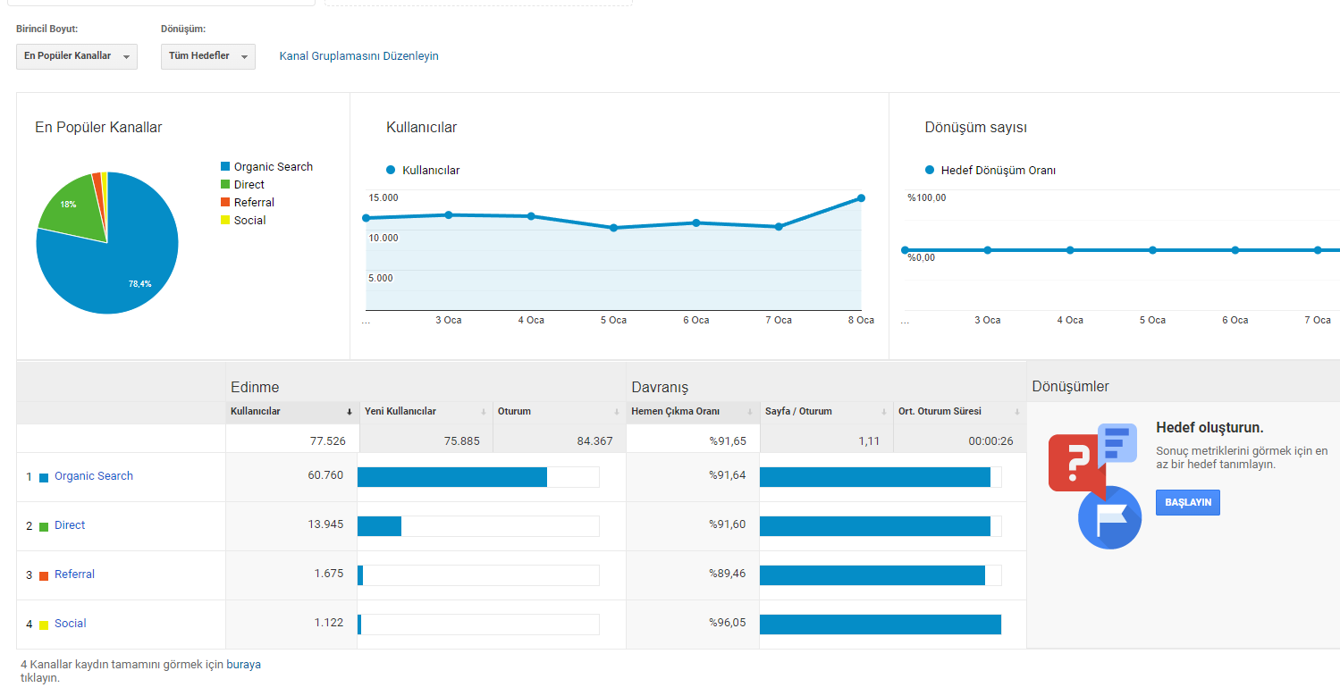1340x696 pixels.
Task: Sort by the Oturum column arrow
Action: pyautogui.click(x=617, y=412)
